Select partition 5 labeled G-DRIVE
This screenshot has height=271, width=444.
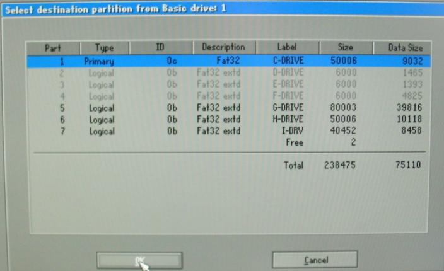click(229, 108)
